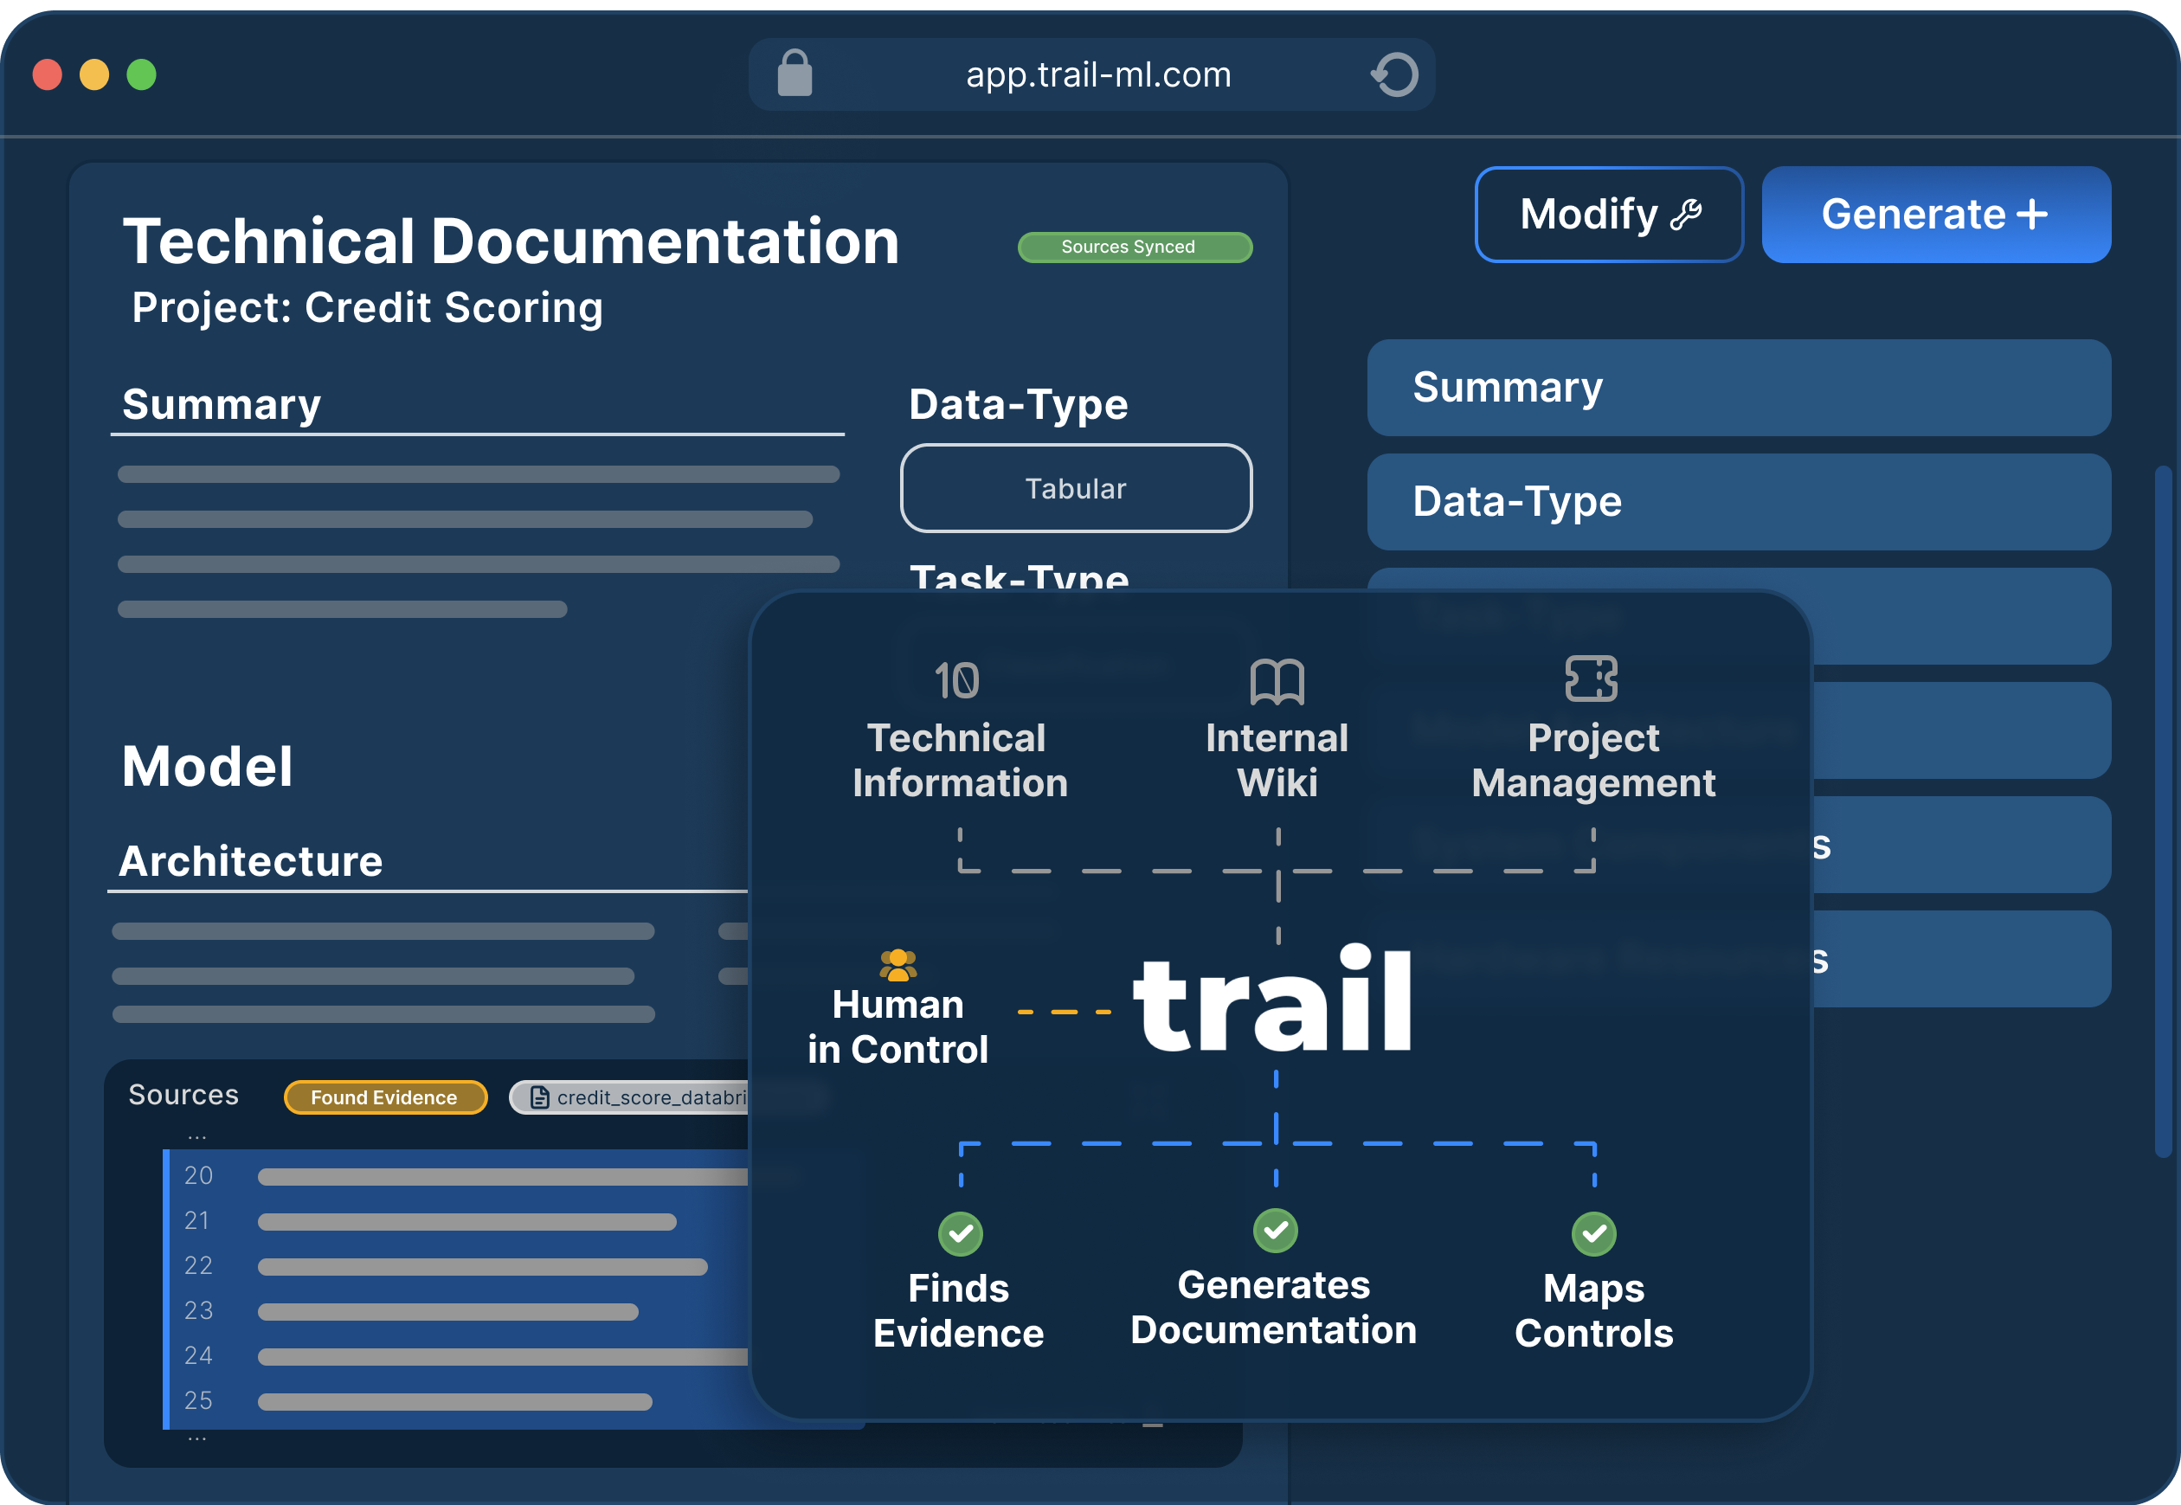Click the Internal Wiki book icon
Image resolution: width=2181 pixels, height=1505 pixels.
1277,682
